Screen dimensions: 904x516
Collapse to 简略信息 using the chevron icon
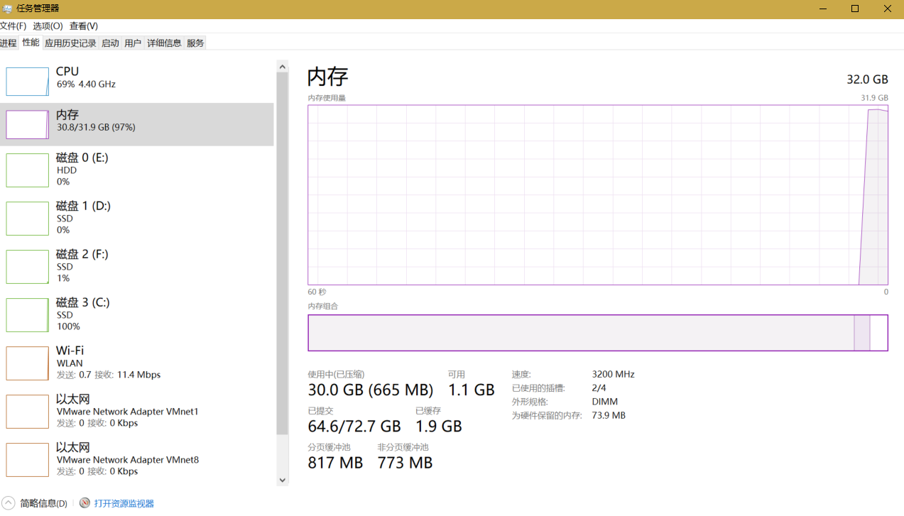coord(9,503)
